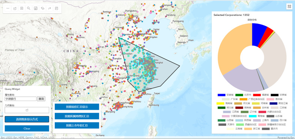This screenshot has width=295, height=139.
Task: Expand 选择图表显示方式 chart display options
Action: (27, 119)
